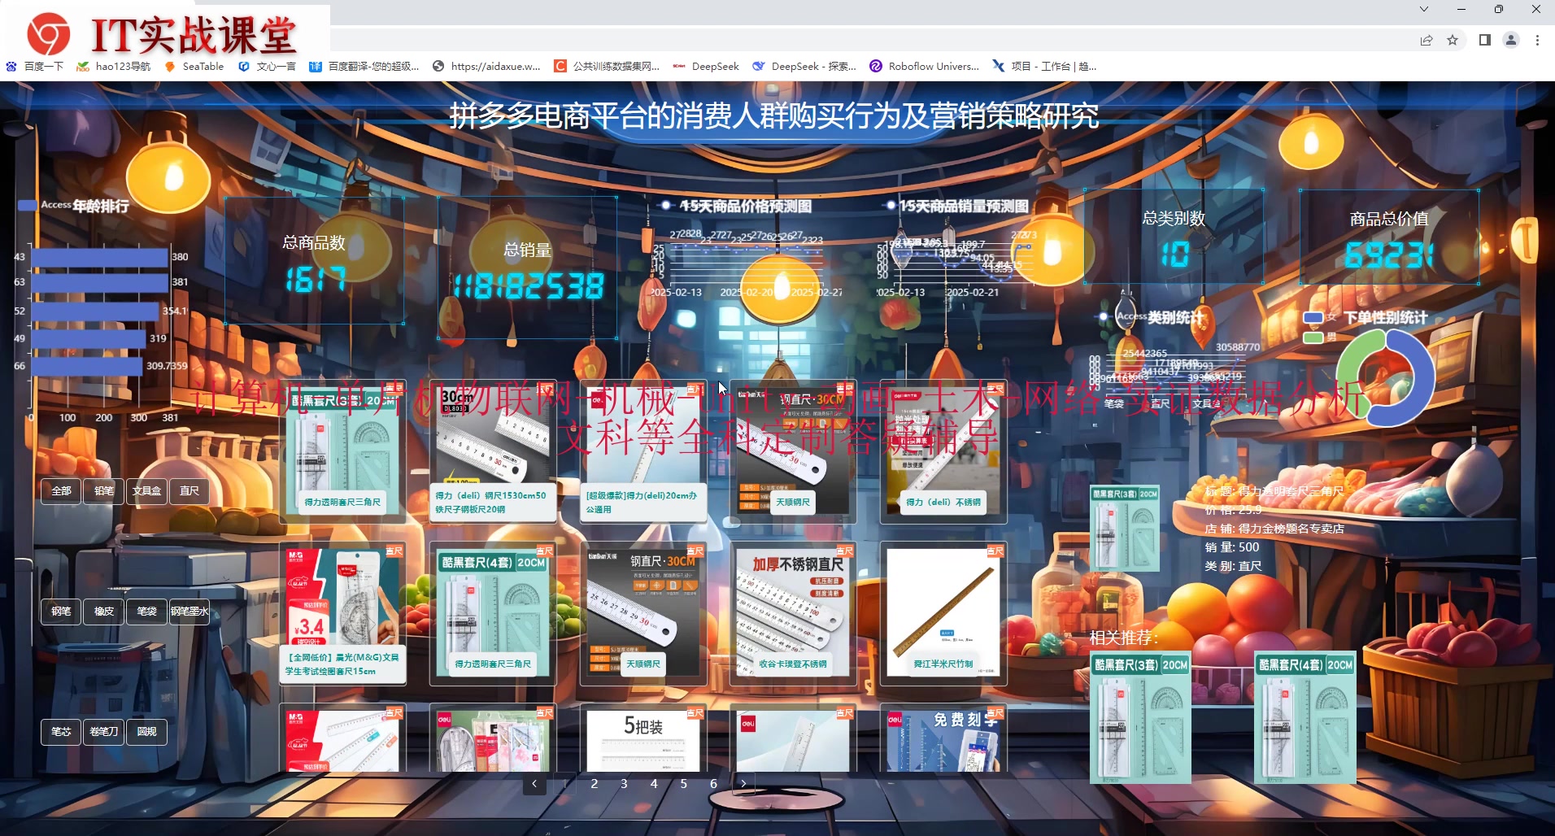The image size is (1555, 836).
Task: Open the 得力(deli)不锈钢 product card
Action: tap(943, 451)
